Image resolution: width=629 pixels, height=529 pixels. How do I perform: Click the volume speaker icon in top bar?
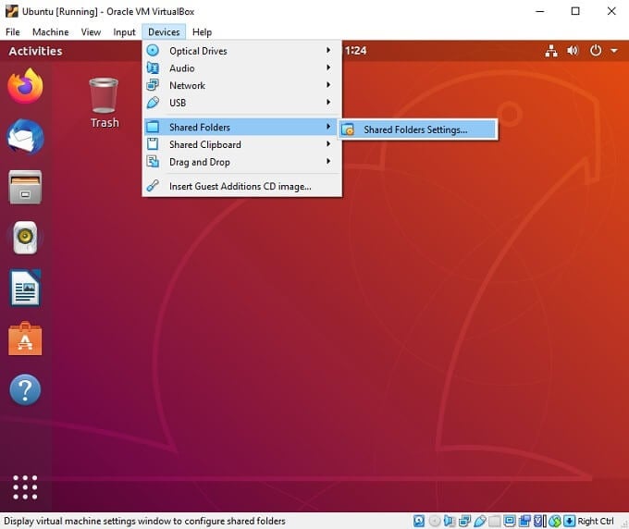pyautogui.click(x=573, y=51)
